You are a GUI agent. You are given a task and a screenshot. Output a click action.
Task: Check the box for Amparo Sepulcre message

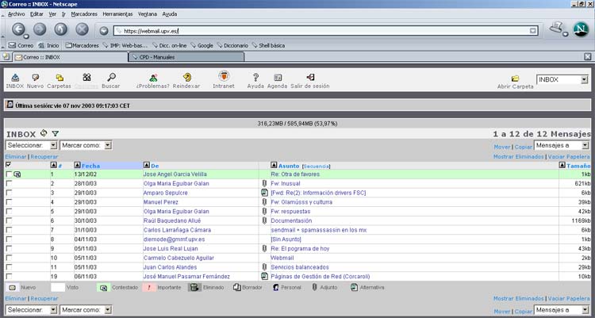pyautogui.click(x=9, y=193)
